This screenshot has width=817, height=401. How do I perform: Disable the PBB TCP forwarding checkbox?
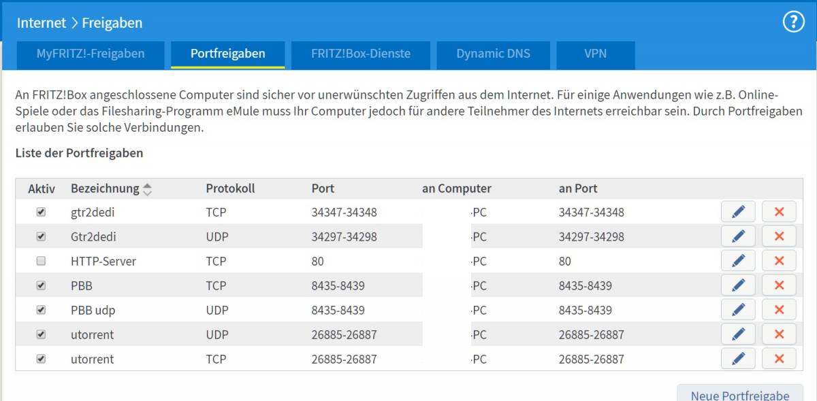pos(41,285)
